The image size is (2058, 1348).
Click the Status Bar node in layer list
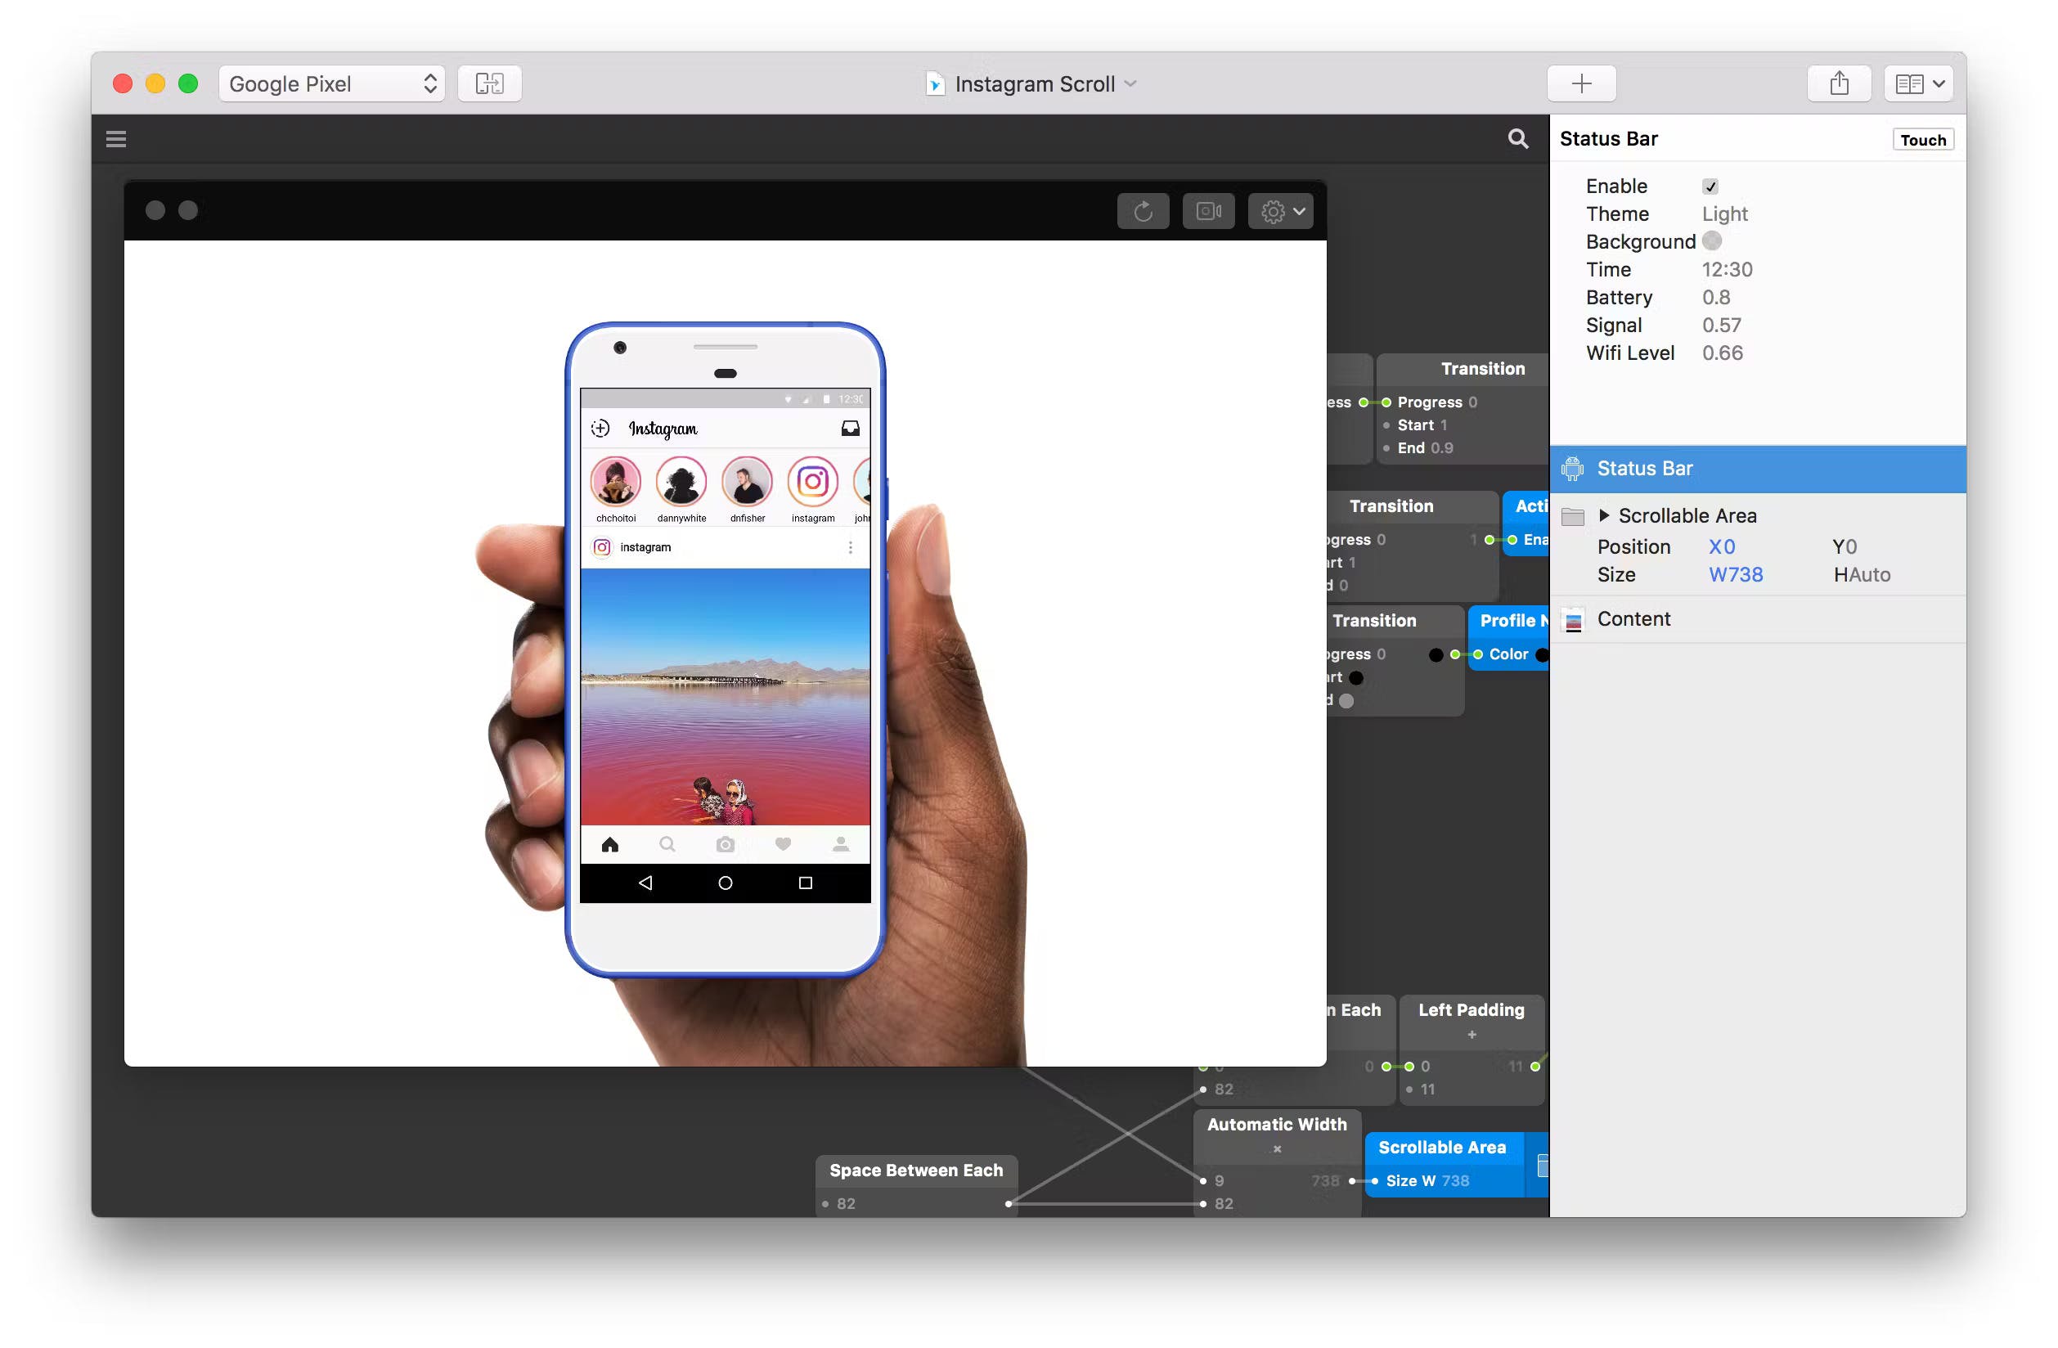[x=1646, y=468]
